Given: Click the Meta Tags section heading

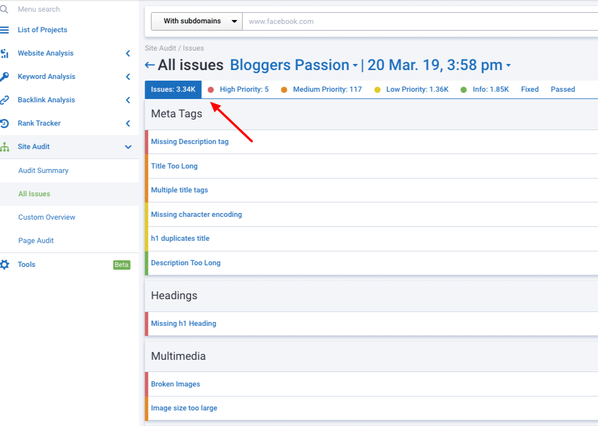Looking at the screenshot, I should point(177,114).
